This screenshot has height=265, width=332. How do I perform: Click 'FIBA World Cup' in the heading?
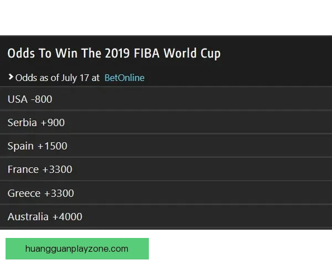pos(183,54)
